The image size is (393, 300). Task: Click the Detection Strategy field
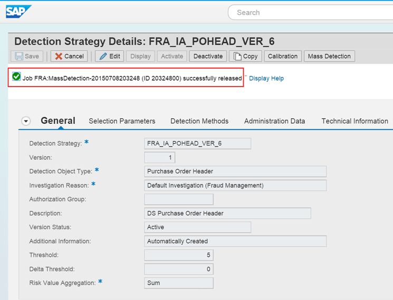(x=197, y=143)
